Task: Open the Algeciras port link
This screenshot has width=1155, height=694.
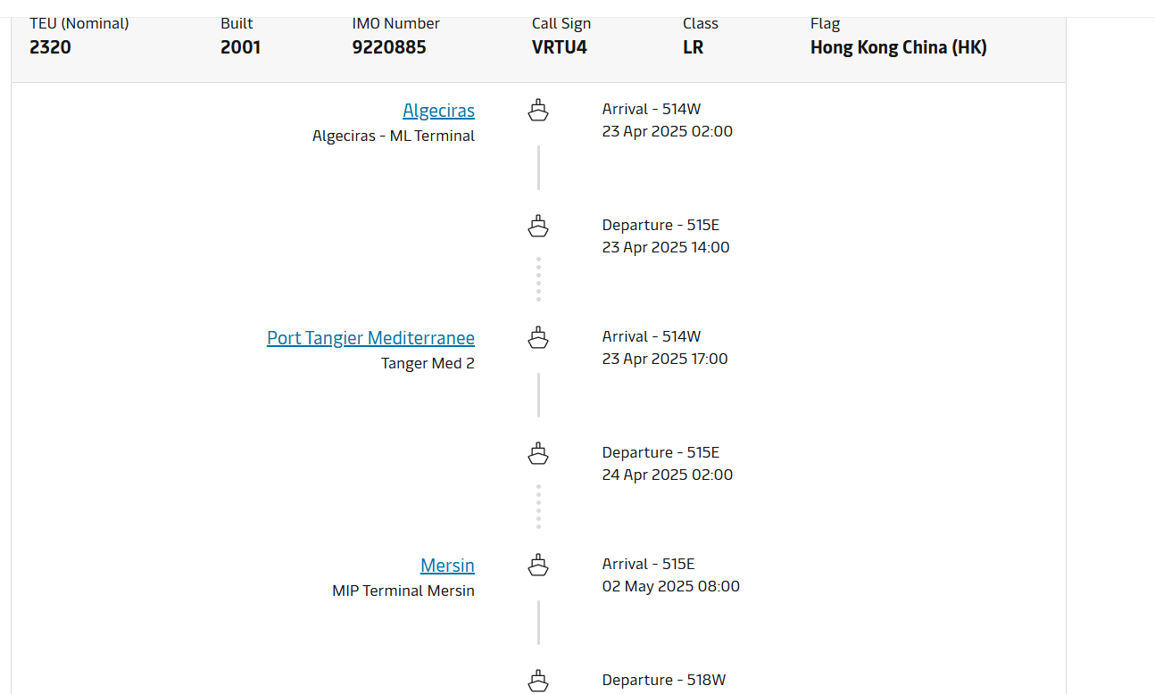Action: pyautogui.click(x=438, y=111)
